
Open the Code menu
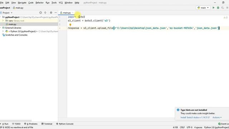31,3
